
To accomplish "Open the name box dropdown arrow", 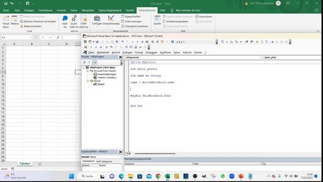I will (x=31, y=37).
